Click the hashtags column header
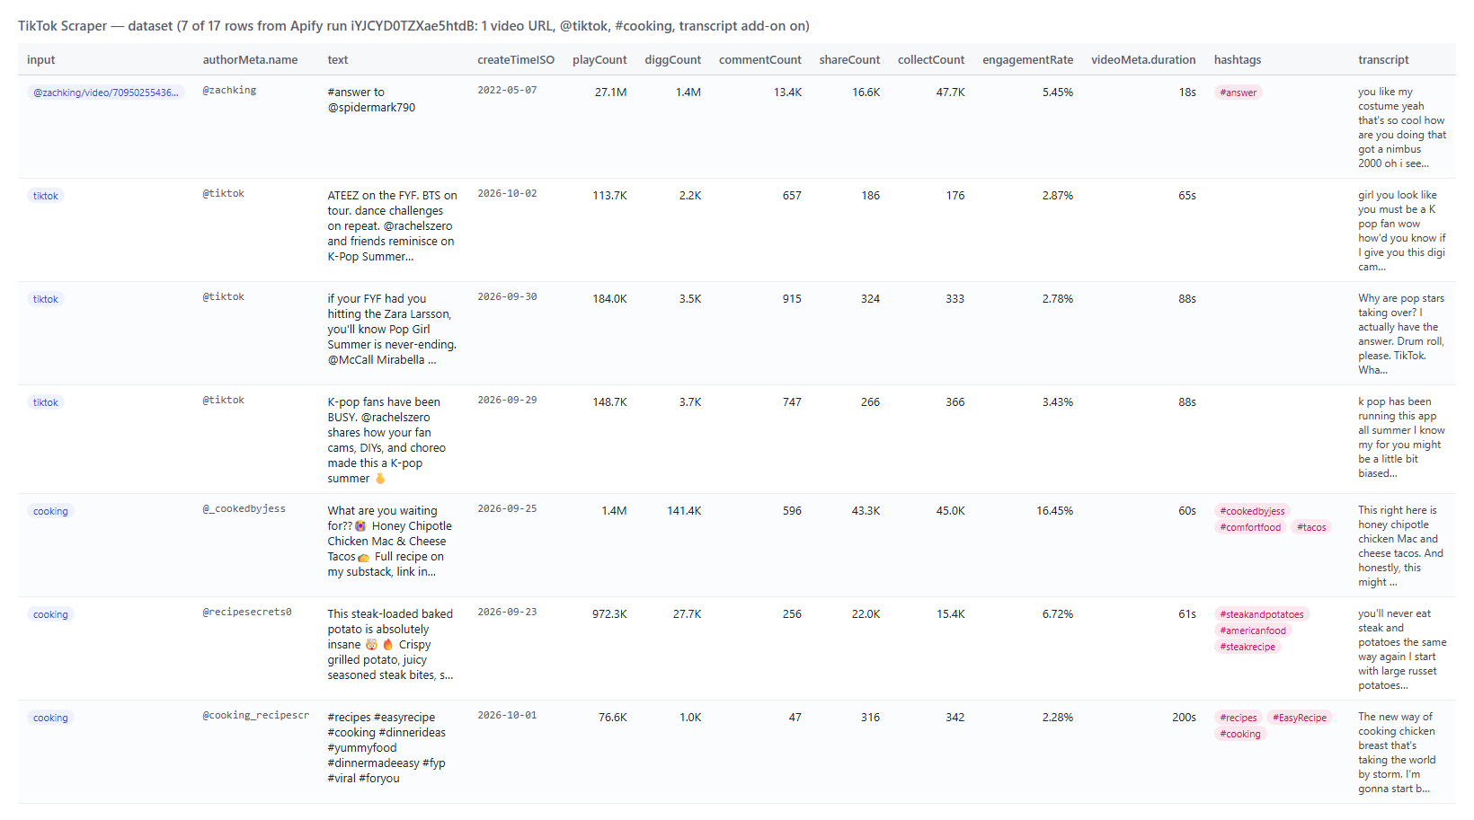 click(x=1238, y=60)
